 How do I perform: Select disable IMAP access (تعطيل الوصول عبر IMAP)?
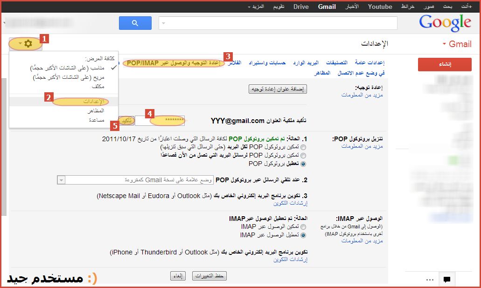click(303, 235)
